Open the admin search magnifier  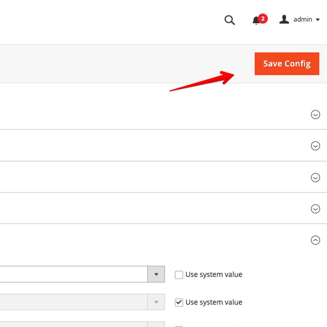click(230, 20)
